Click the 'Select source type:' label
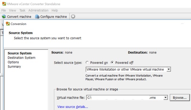 pyautogui.click(x=68, y=63)
